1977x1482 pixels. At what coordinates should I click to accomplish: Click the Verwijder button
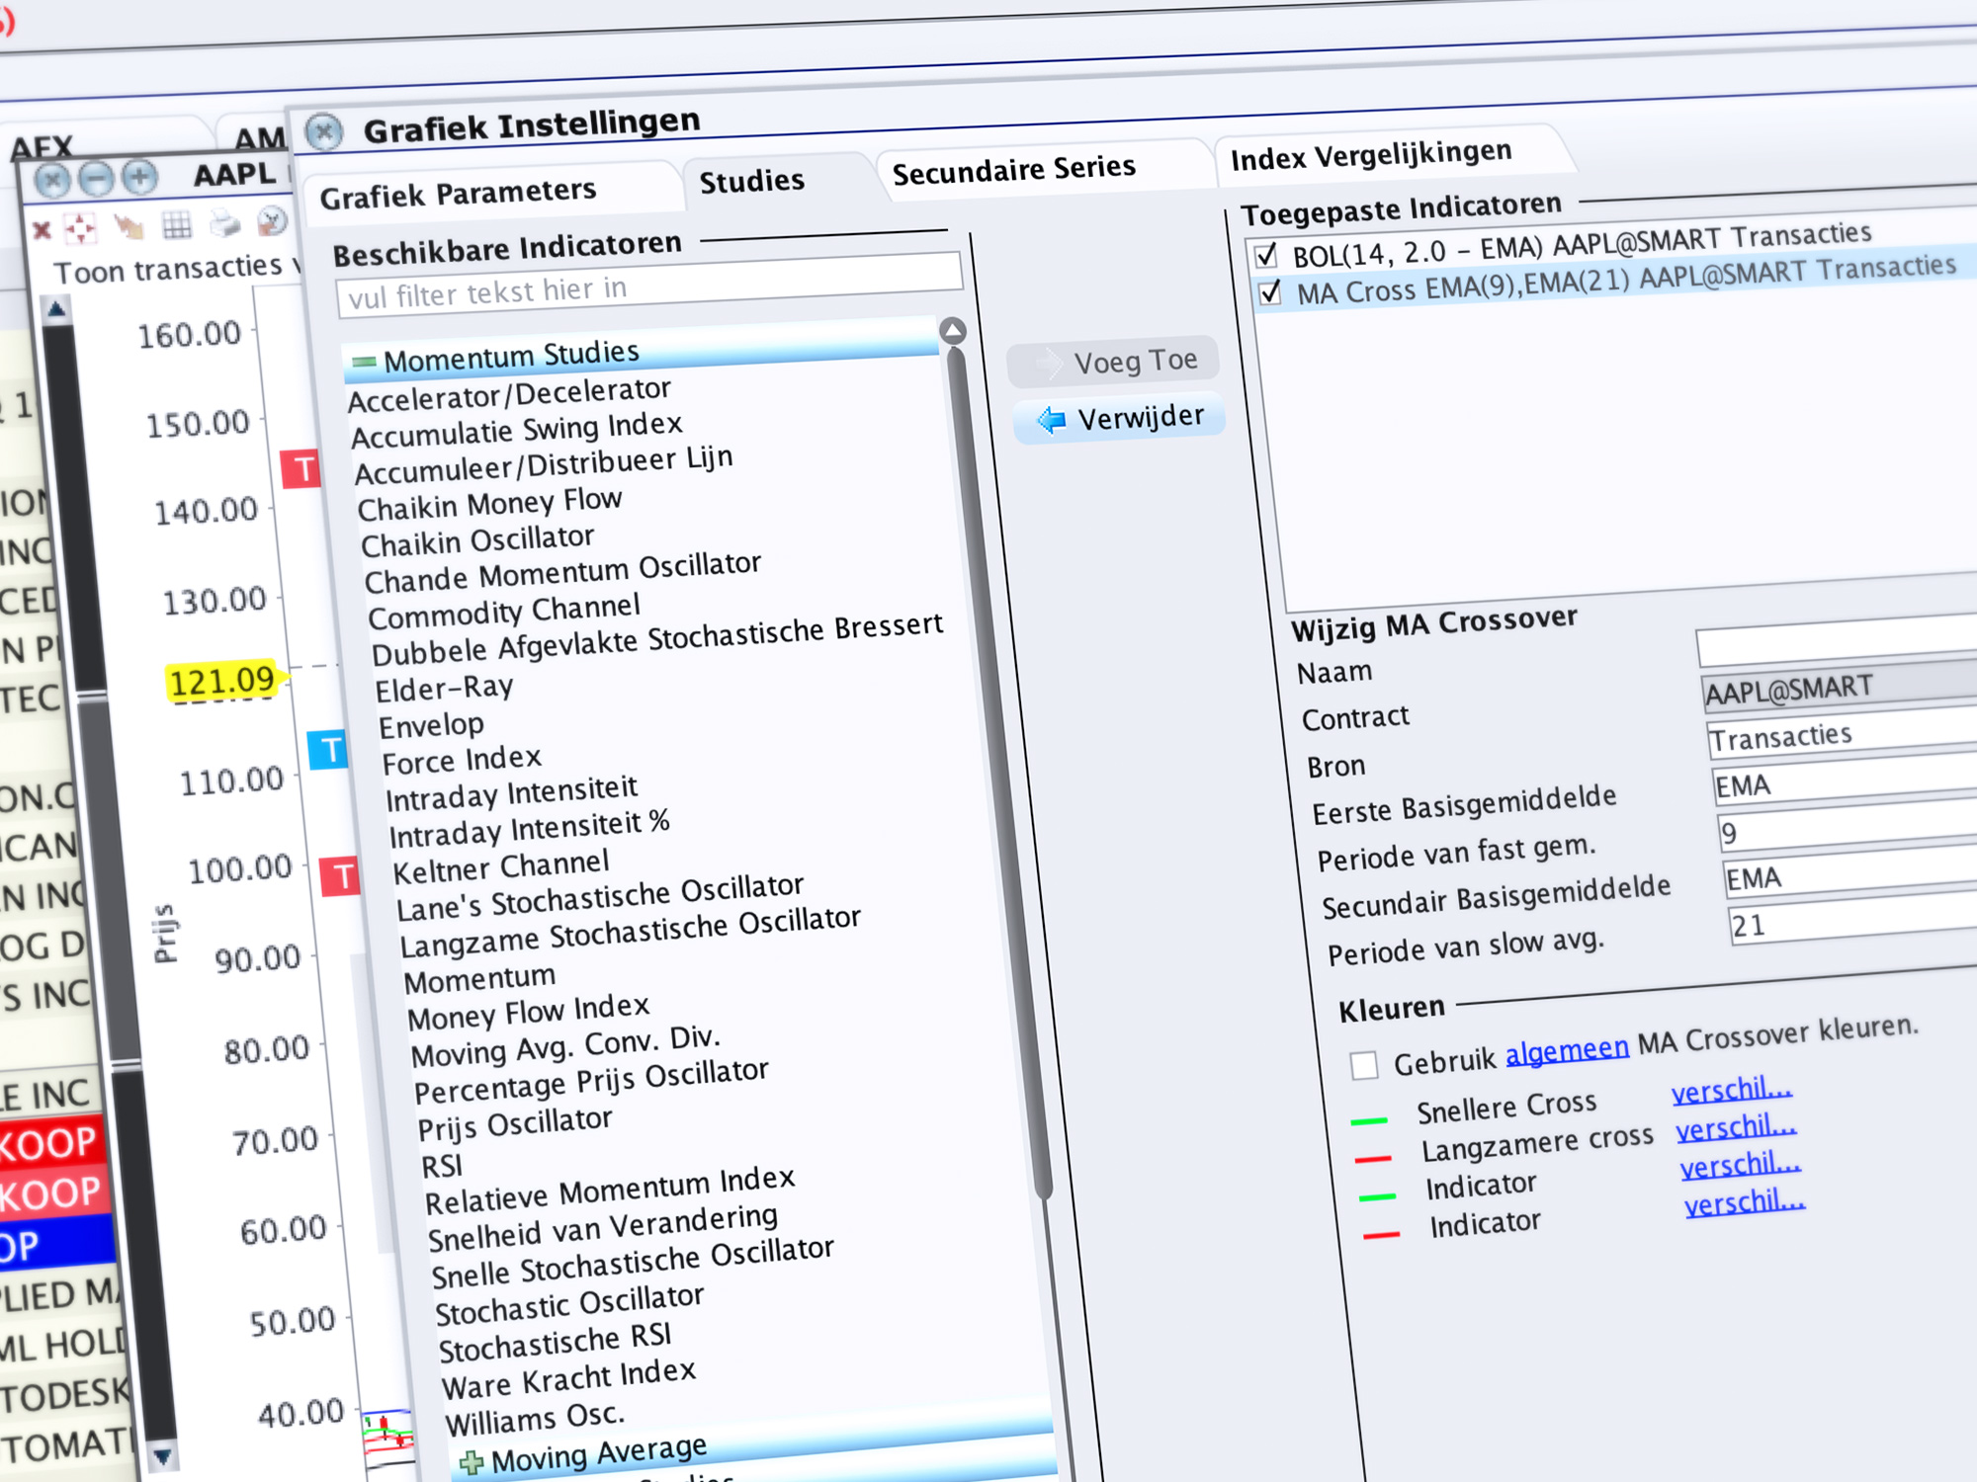pos(1119,419)
